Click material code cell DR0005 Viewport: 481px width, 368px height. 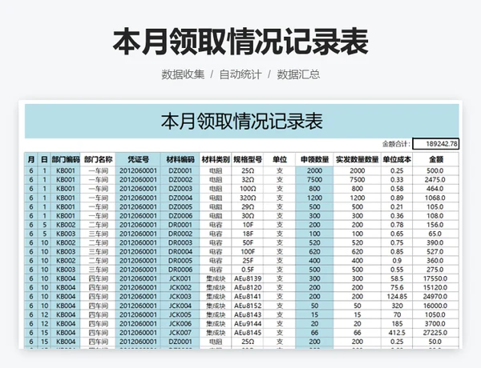tap(180, 261)
